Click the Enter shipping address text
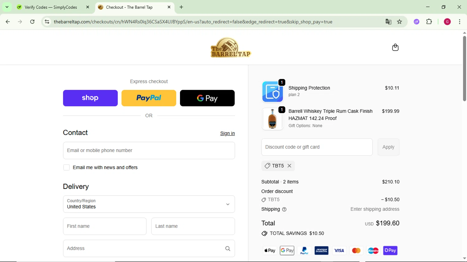Image resolution: width=467 pixels, height=262 pixels. tap(375, 209)
